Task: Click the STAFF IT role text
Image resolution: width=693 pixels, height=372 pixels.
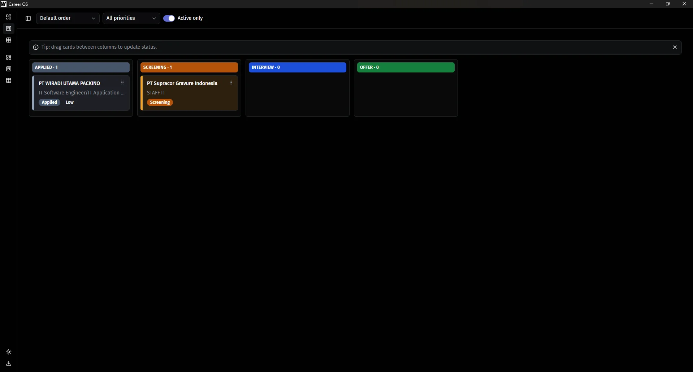Action: pos(156,93)
